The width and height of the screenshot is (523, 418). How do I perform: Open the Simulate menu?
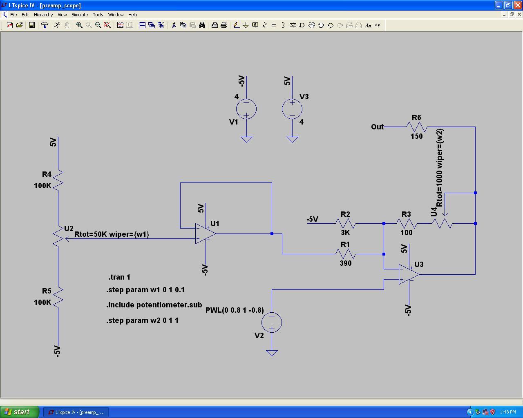(79, 14)
